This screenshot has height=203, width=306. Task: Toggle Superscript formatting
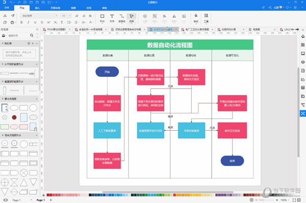[x=49, y=22]
